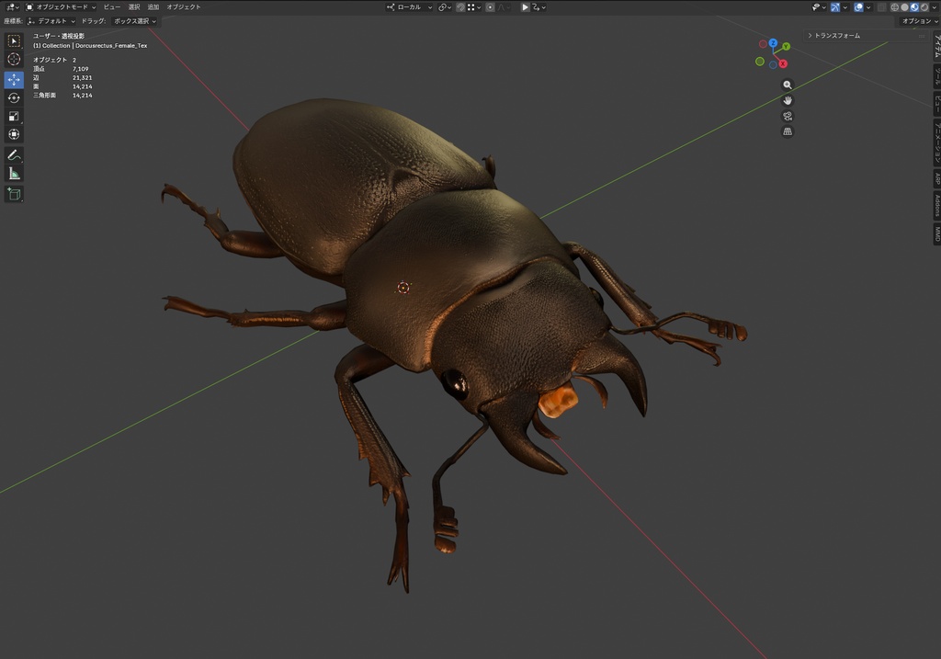Open the デフォルト coordinate system dropdown
Image resolution: width=941 pixels, height=659 pixels.
[x=51, y=21]
